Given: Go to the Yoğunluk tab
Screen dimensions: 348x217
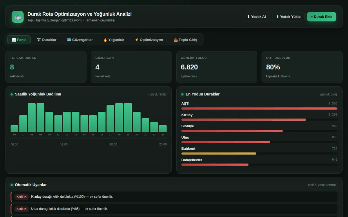Looking at the screenshot, I should [114, 40].
